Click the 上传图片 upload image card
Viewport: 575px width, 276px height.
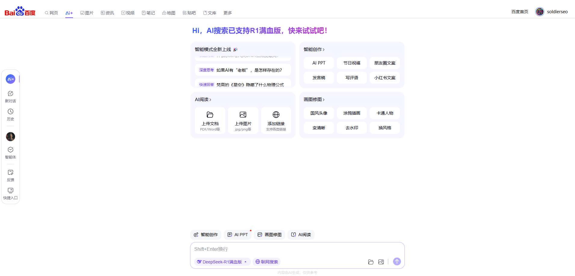tap(243, 121)
